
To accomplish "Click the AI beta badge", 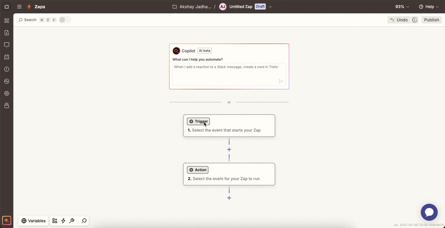I will pyautogui.click(x=205, y=51).
